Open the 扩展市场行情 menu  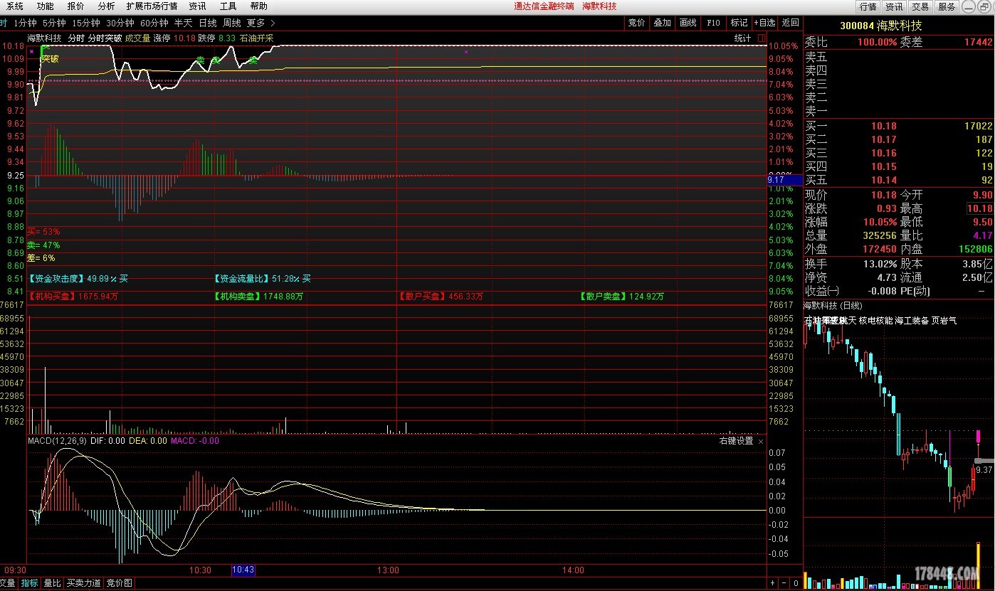pos(152,6)
